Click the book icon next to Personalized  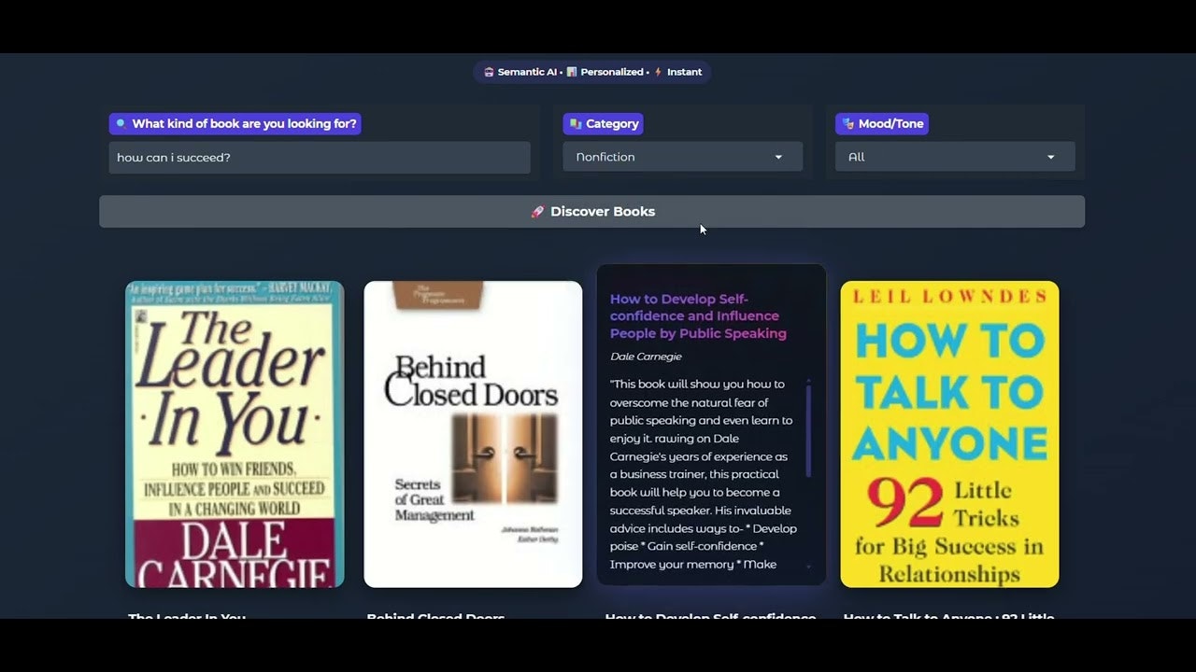[572, 71]
